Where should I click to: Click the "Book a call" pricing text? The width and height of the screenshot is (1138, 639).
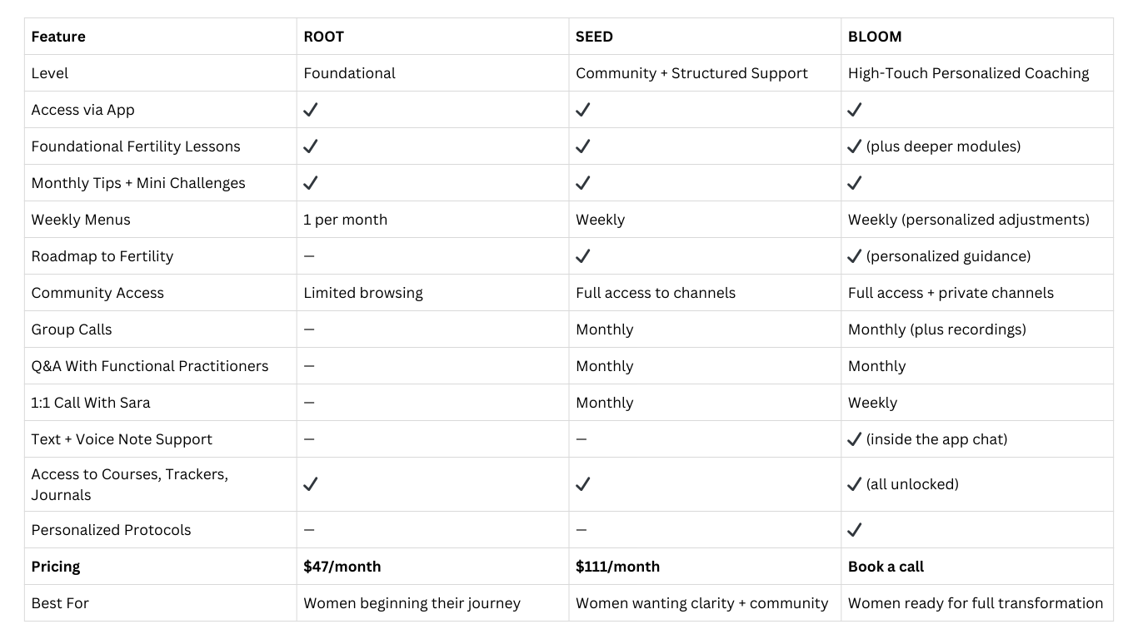click(x=886, y=567)
